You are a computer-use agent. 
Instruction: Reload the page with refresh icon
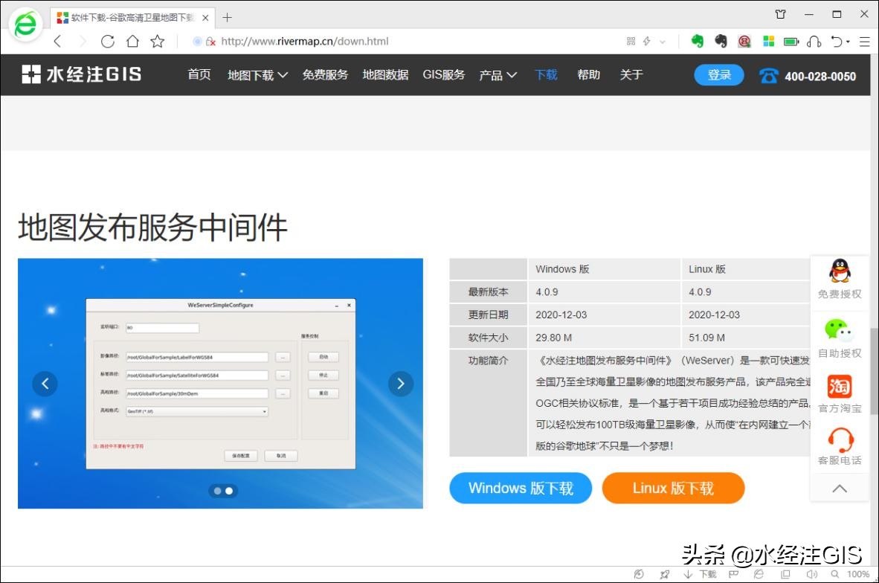pyautogui.click(x=108, y=41)
